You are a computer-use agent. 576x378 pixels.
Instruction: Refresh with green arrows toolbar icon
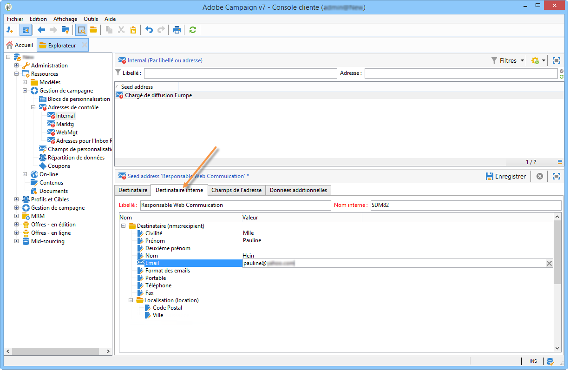click(x=193, y=30)
